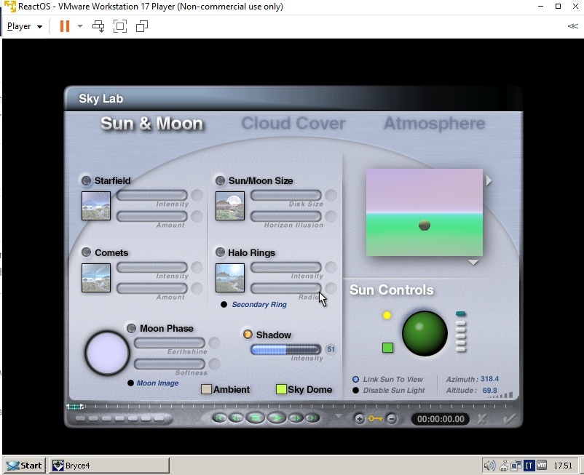Click the yellow sun color dot
Viewport: 584px width, 475px height.
click(x=387, y=316)
